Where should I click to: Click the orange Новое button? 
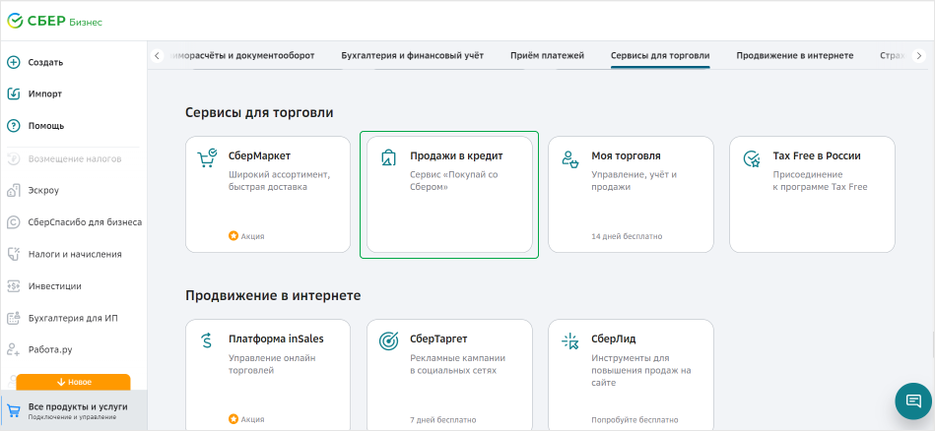pos(73,382)
